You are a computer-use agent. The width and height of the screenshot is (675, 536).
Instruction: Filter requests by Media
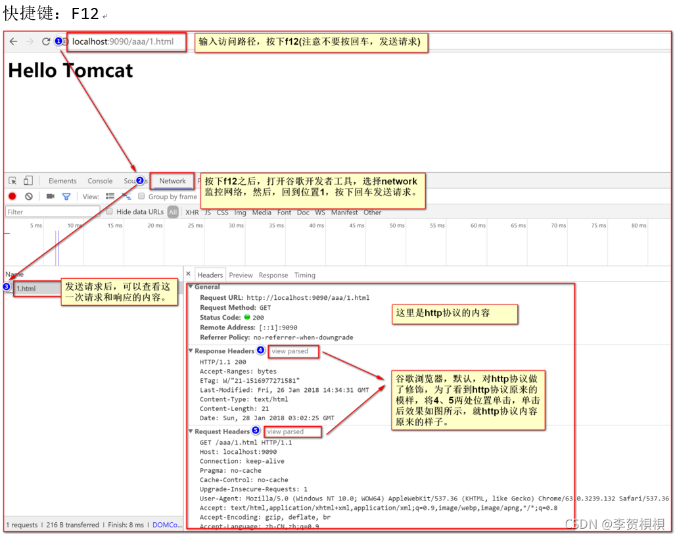click(262, 212)
